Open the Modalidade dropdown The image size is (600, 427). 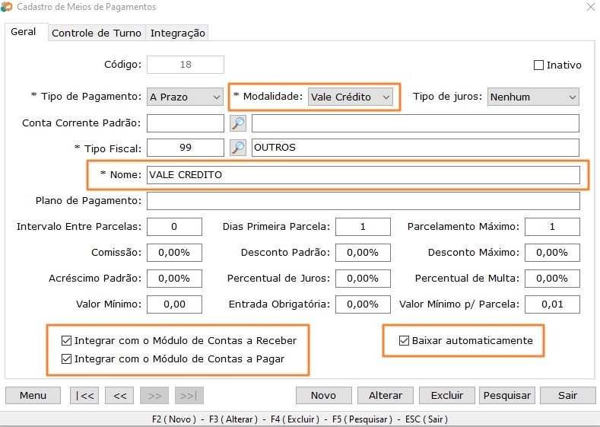tap(351, 97)
